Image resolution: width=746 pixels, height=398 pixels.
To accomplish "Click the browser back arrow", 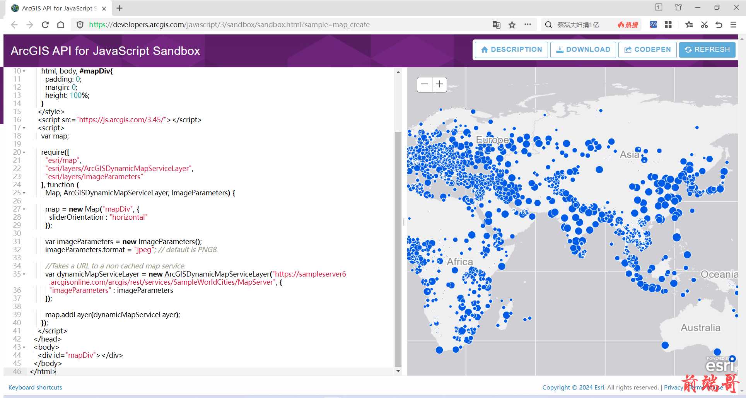I will (x=14, y=25).
